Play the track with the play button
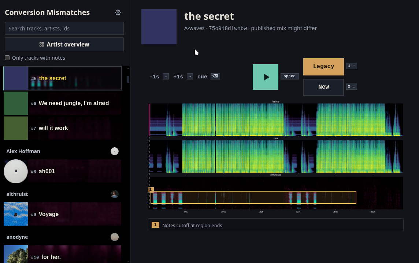 click(x=265, y=77)
